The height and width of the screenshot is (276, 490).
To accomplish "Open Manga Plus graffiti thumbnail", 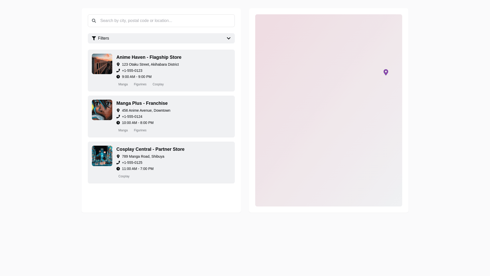I will [x=102, y=110].
